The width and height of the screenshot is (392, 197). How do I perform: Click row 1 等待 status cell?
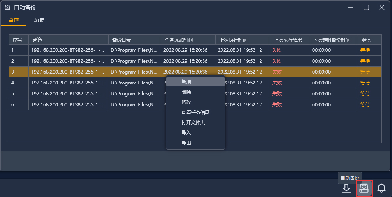coord(369,50)
